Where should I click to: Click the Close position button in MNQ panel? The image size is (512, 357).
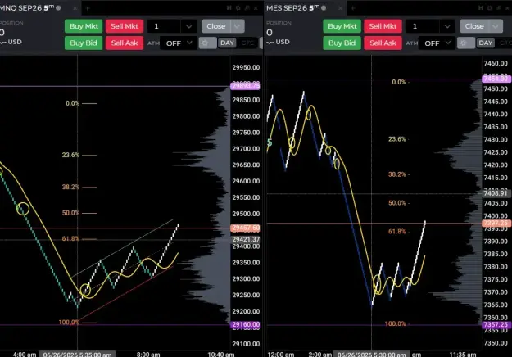click(216, 26)
